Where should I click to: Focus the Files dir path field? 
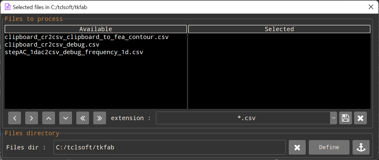point(169,147)
